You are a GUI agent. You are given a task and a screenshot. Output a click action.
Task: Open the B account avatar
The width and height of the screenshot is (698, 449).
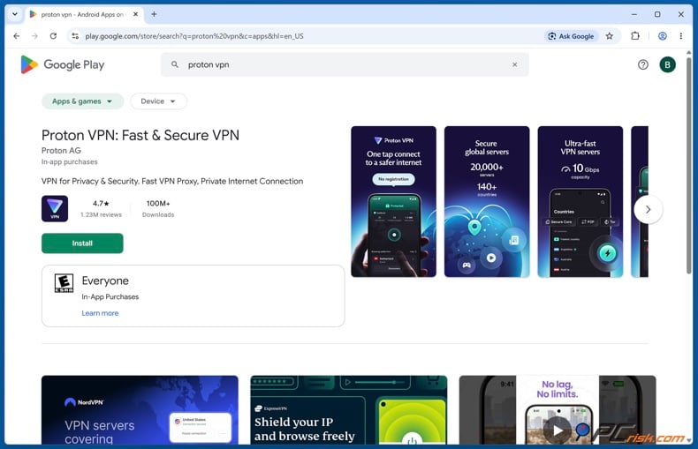coord(667,64)
